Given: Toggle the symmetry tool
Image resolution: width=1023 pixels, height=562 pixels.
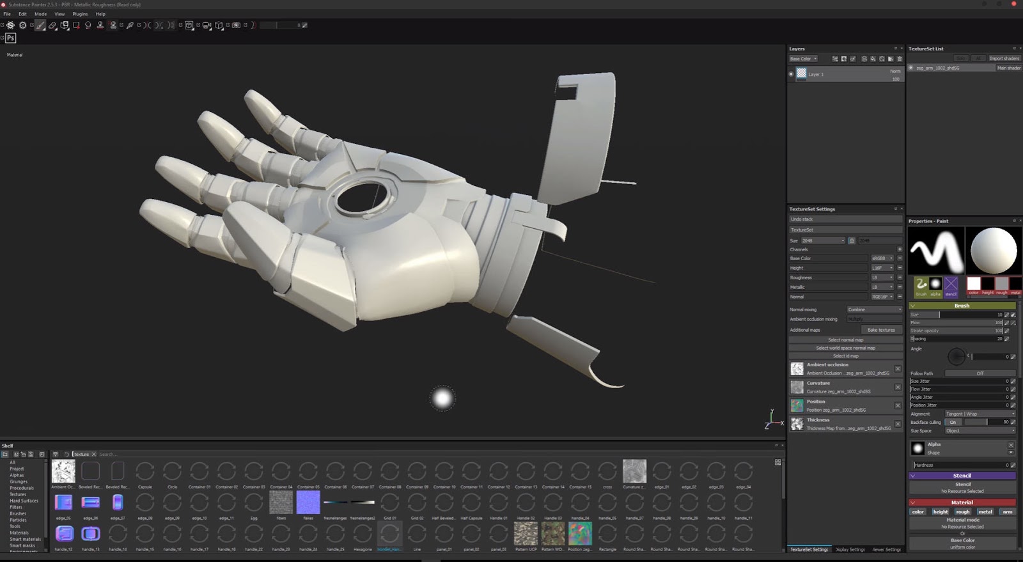Looking at the screenshot, I should click(x=148, y=25).
